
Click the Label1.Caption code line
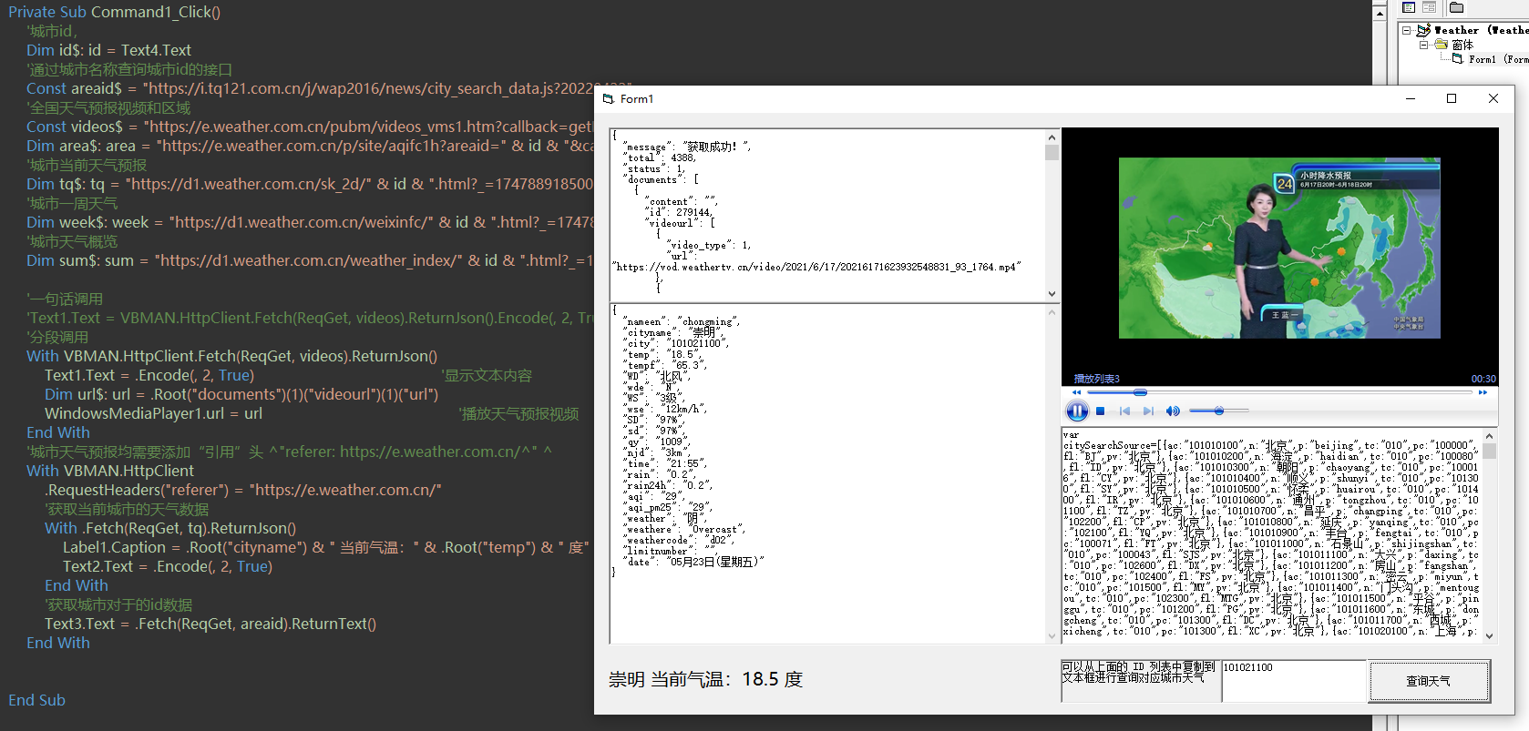pyautogui.click(x=326, y=547)
